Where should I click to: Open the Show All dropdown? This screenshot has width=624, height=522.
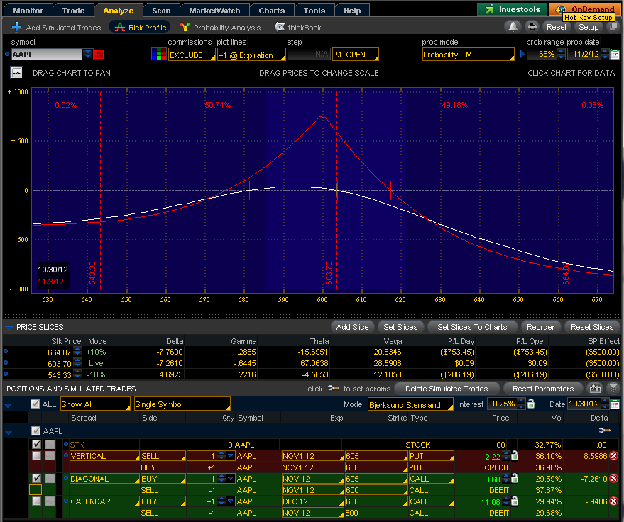[x=95, y=404]
